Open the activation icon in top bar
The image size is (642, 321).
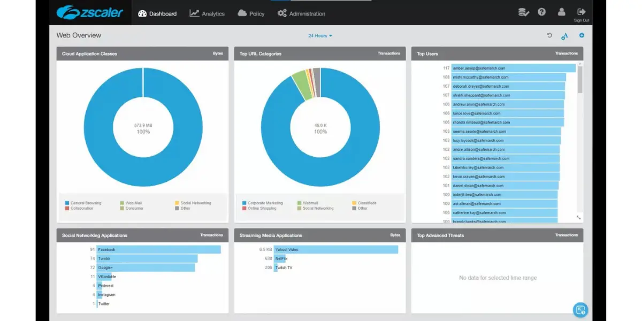click(x=524, y=12)
